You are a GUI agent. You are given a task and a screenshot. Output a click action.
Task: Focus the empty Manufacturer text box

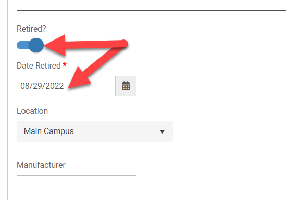click(x=77, y=185)
